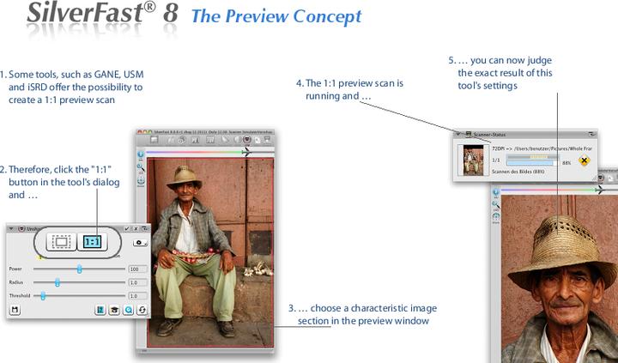Open the USM dialog's panel menu icon
This screenshot has width=618, height=363.
[145, 228]
